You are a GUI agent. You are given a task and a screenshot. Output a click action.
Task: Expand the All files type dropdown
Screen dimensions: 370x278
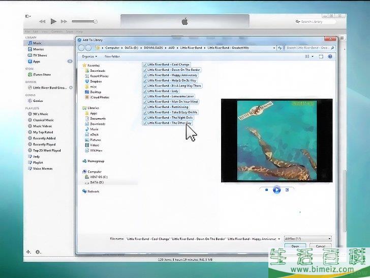point(308,238)
